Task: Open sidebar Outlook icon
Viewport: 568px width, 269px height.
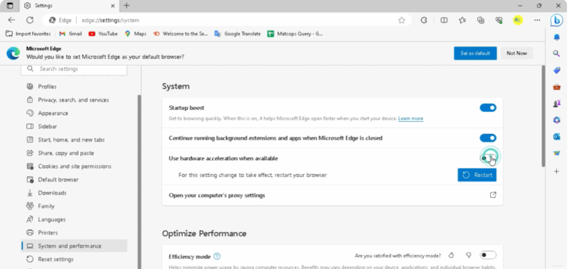Action: point(557,137)
